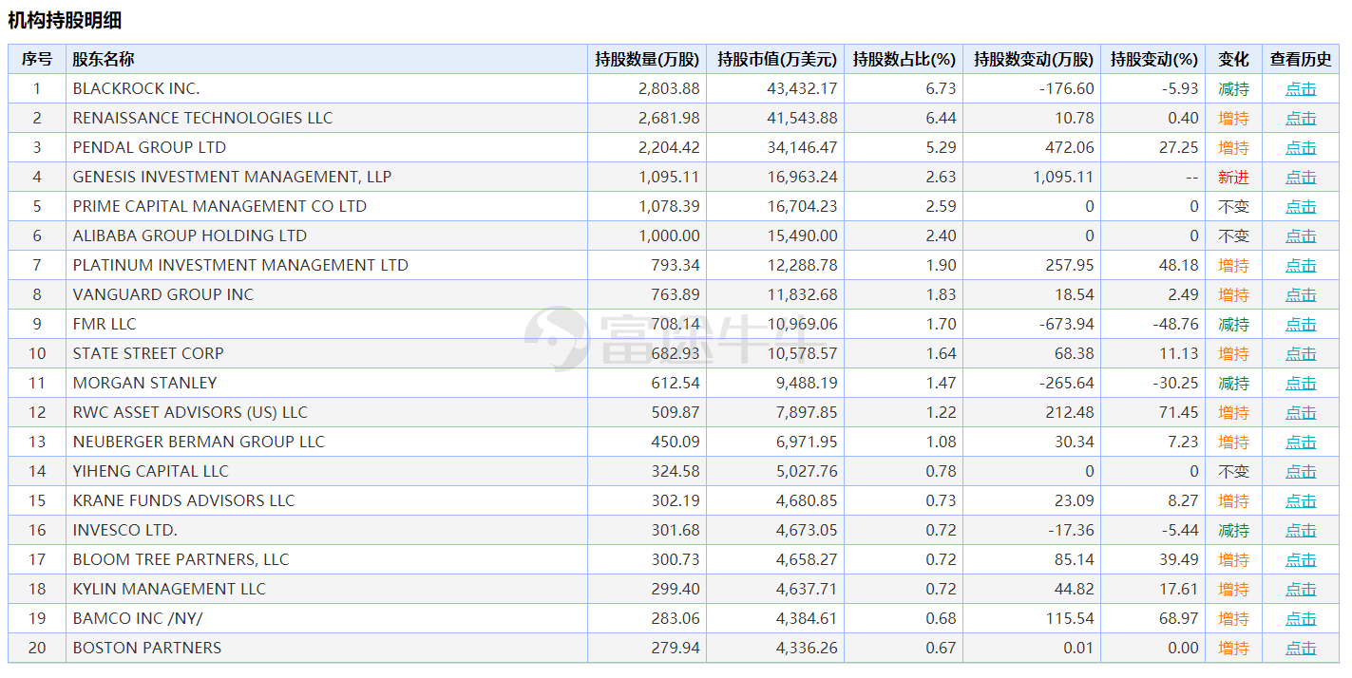This screenshot has width=1352, height=678.
Task: Open history link for BLACKROCK INC.
Action: (x=1301, y=89)
